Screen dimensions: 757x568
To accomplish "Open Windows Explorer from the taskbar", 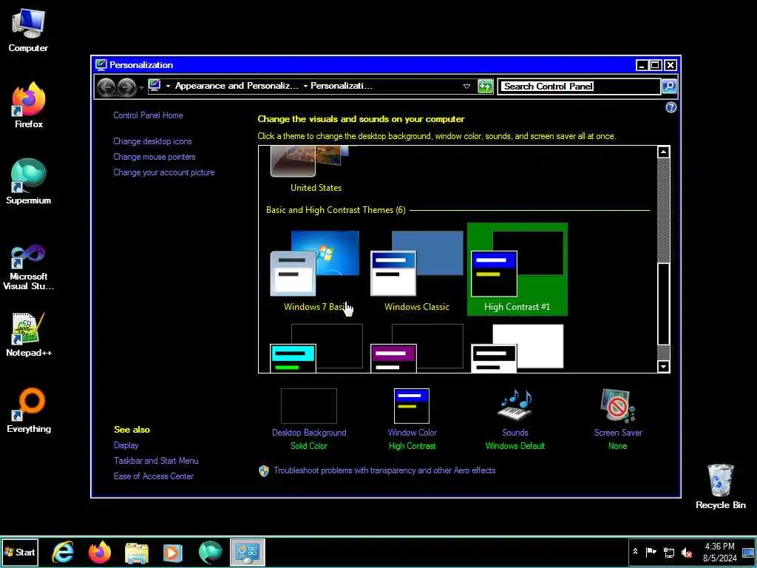I will 137,552.
